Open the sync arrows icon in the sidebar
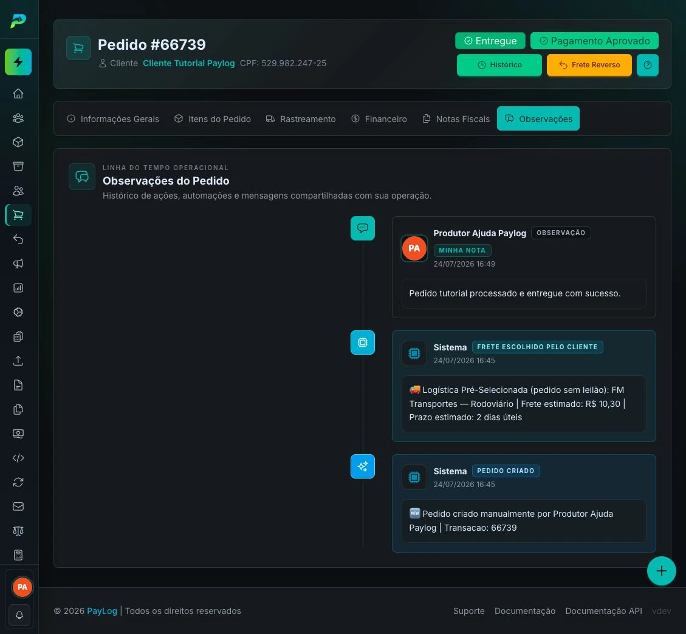The height and width of the screenshot is (634, 686). [x=18, y=482]
